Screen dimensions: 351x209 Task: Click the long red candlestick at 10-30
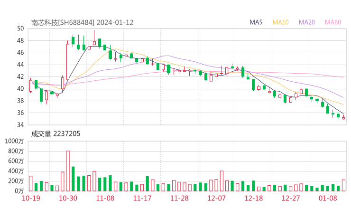pos(68,60)
